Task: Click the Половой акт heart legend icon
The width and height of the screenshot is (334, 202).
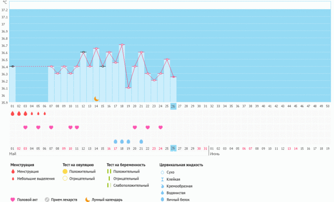Action: [x=13, y=199]
